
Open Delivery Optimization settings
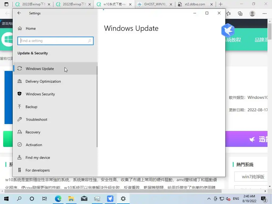[55, 81]
